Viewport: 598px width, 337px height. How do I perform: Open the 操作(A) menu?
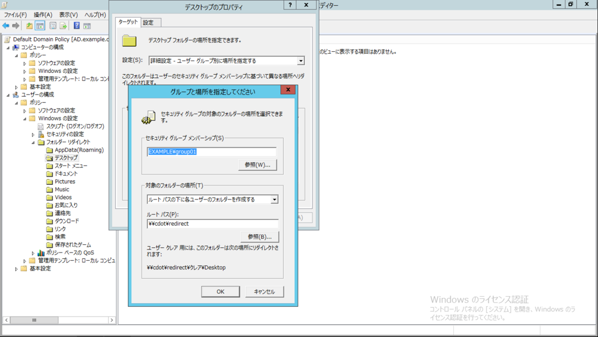click(x=43, y=15)
